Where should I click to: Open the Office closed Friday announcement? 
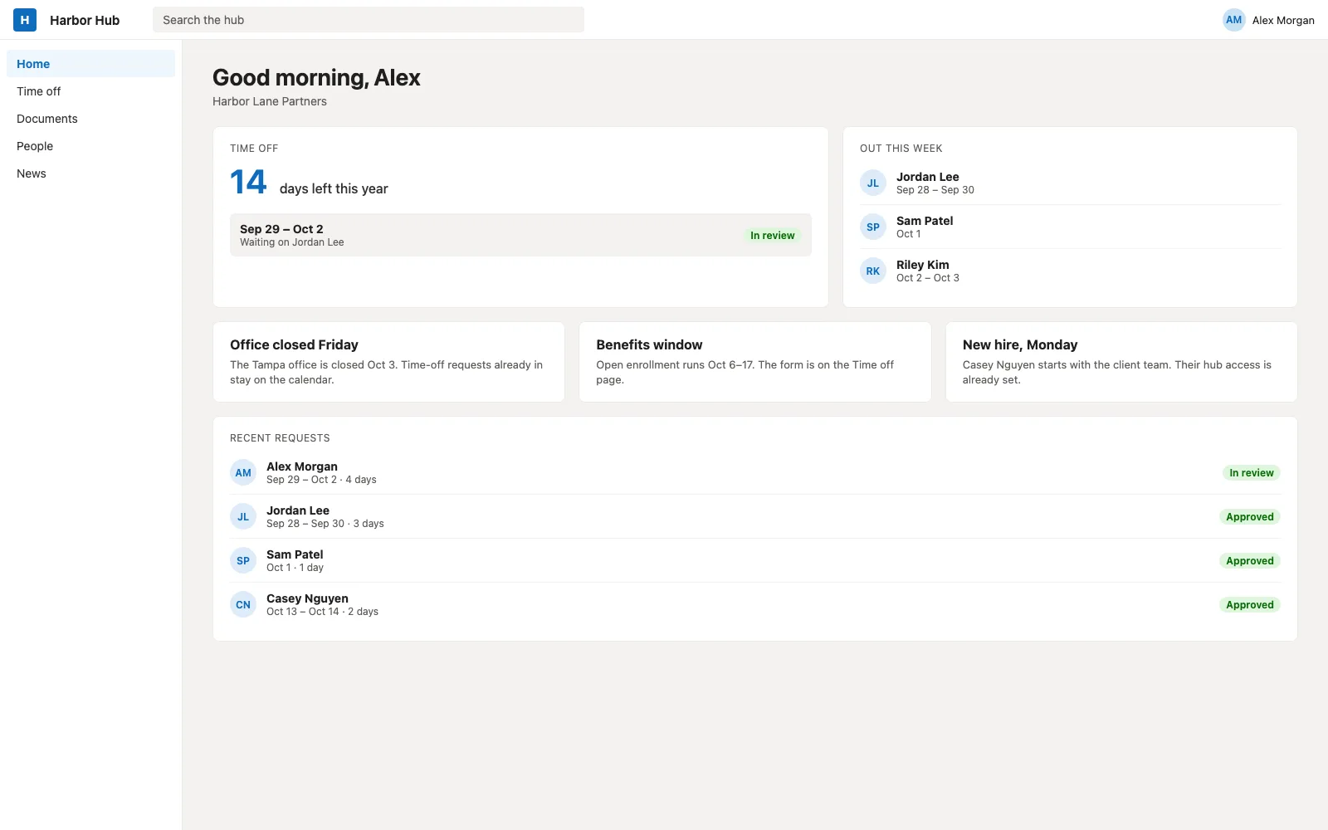click(388, 362)
